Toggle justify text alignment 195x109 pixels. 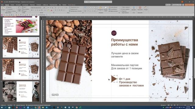[x=62, y=10]
